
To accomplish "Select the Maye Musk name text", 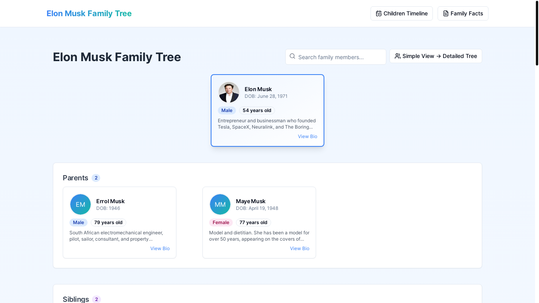I will (251, 201).
